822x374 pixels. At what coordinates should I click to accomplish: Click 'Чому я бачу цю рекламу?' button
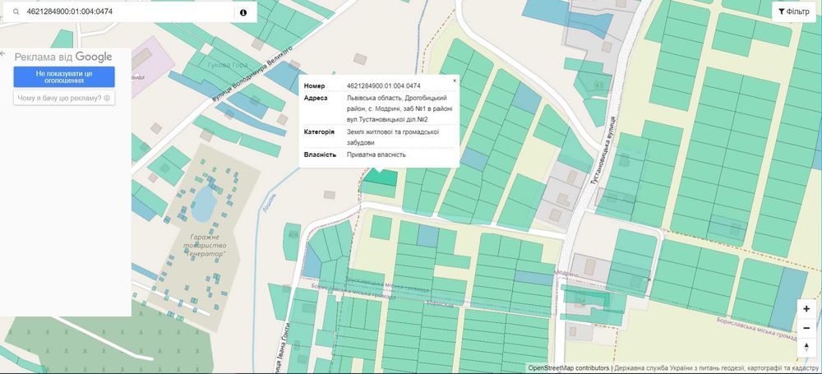64,98
